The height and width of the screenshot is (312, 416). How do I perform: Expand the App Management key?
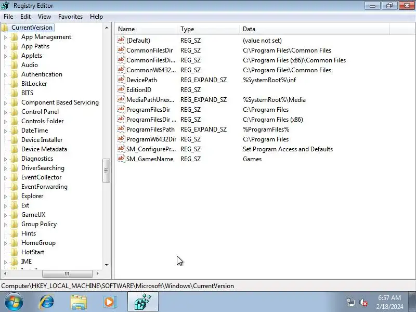tap(5, 37)
